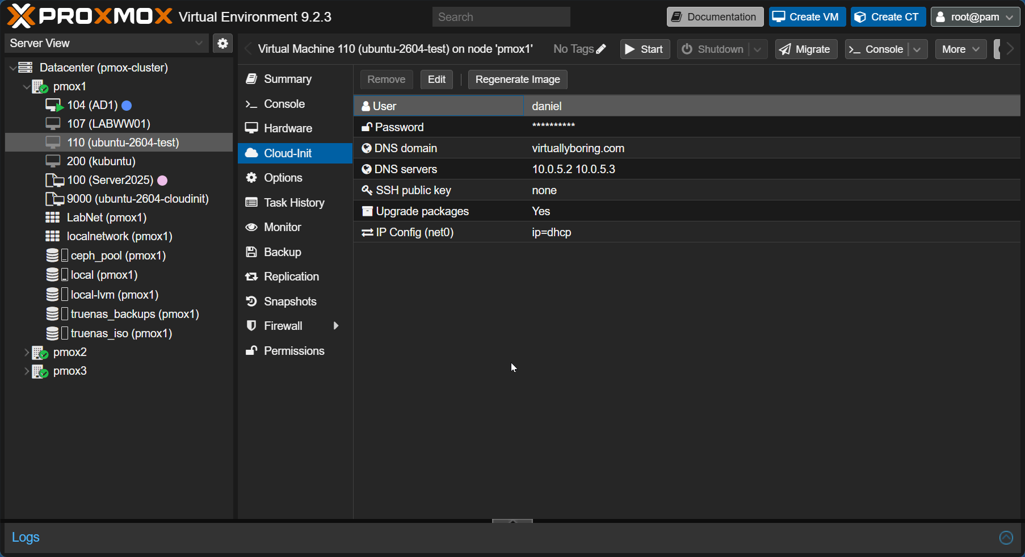Open the root@pam user menu
This screenshot has height=557, width=1025.
pyautogui.click(x=975, y=17)
